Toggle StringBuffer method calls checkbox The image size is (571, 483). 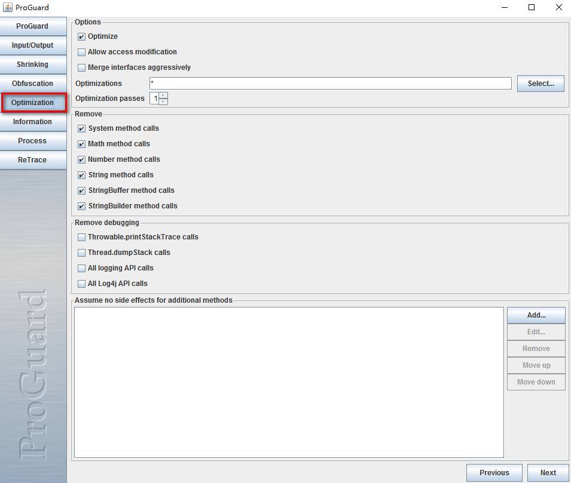click(81, 190)
